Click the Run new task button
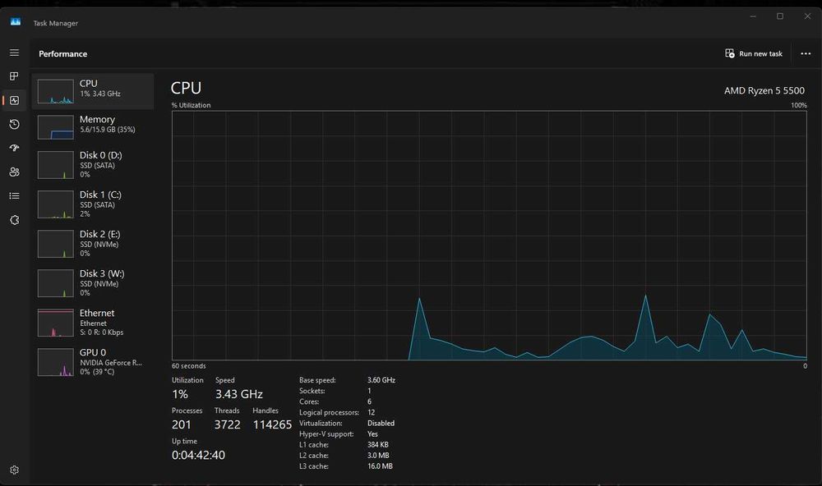The width and height of the screenshot is (822, 486). click(754, 53)
